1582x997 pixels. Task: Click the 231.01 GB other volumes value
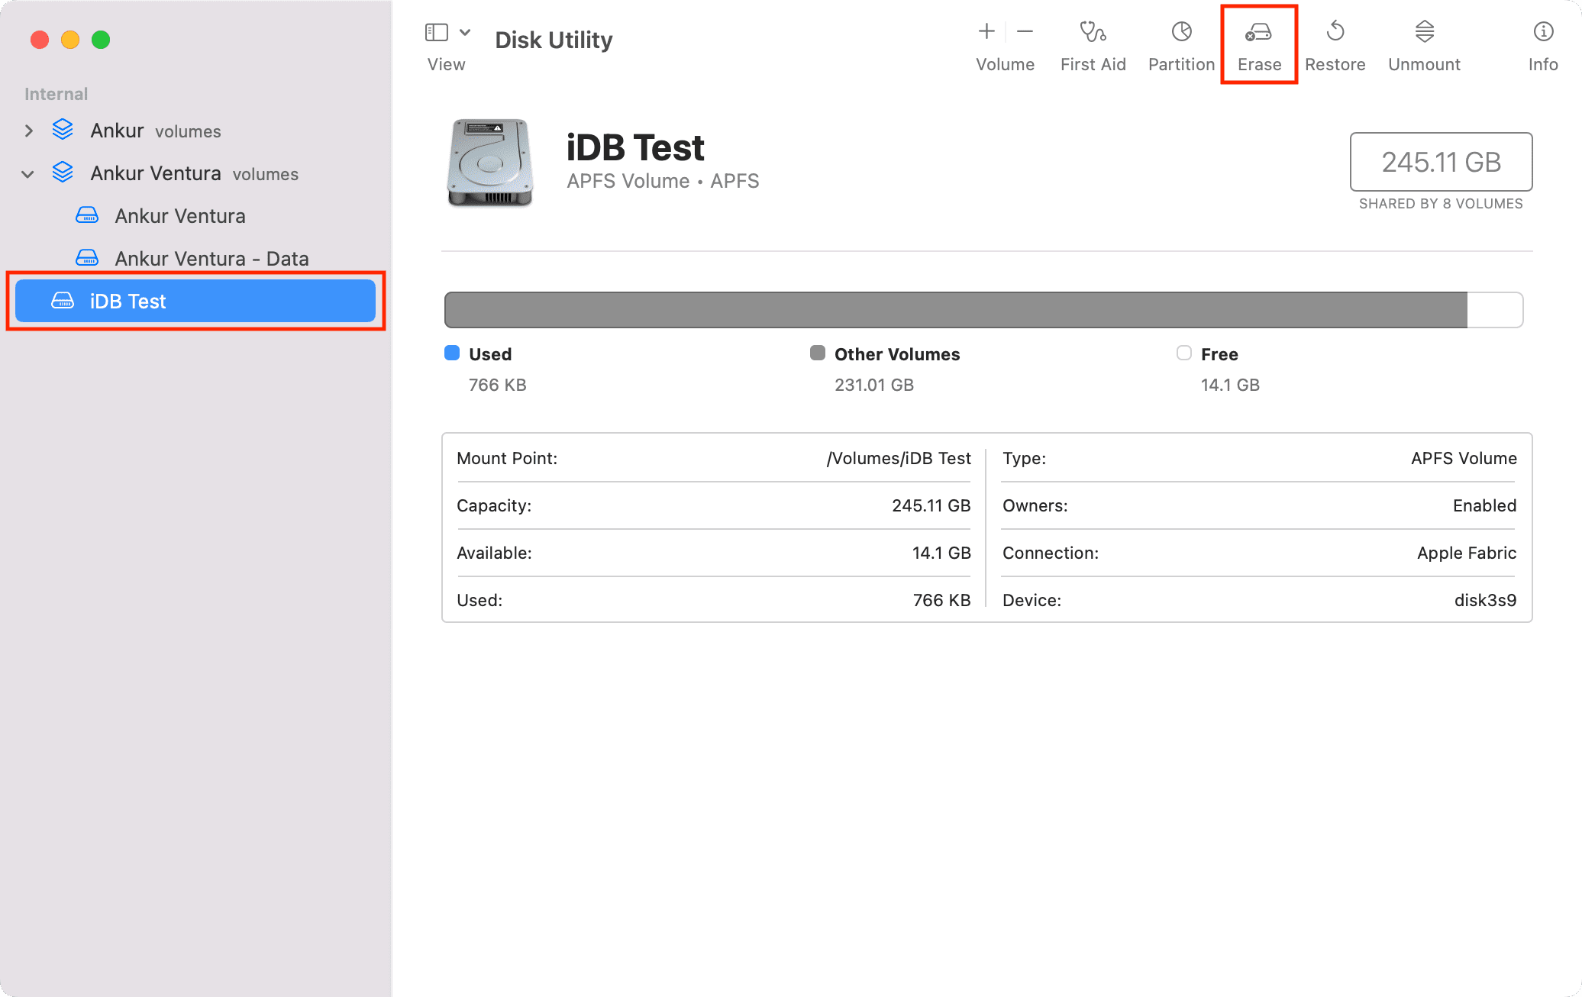874,385
